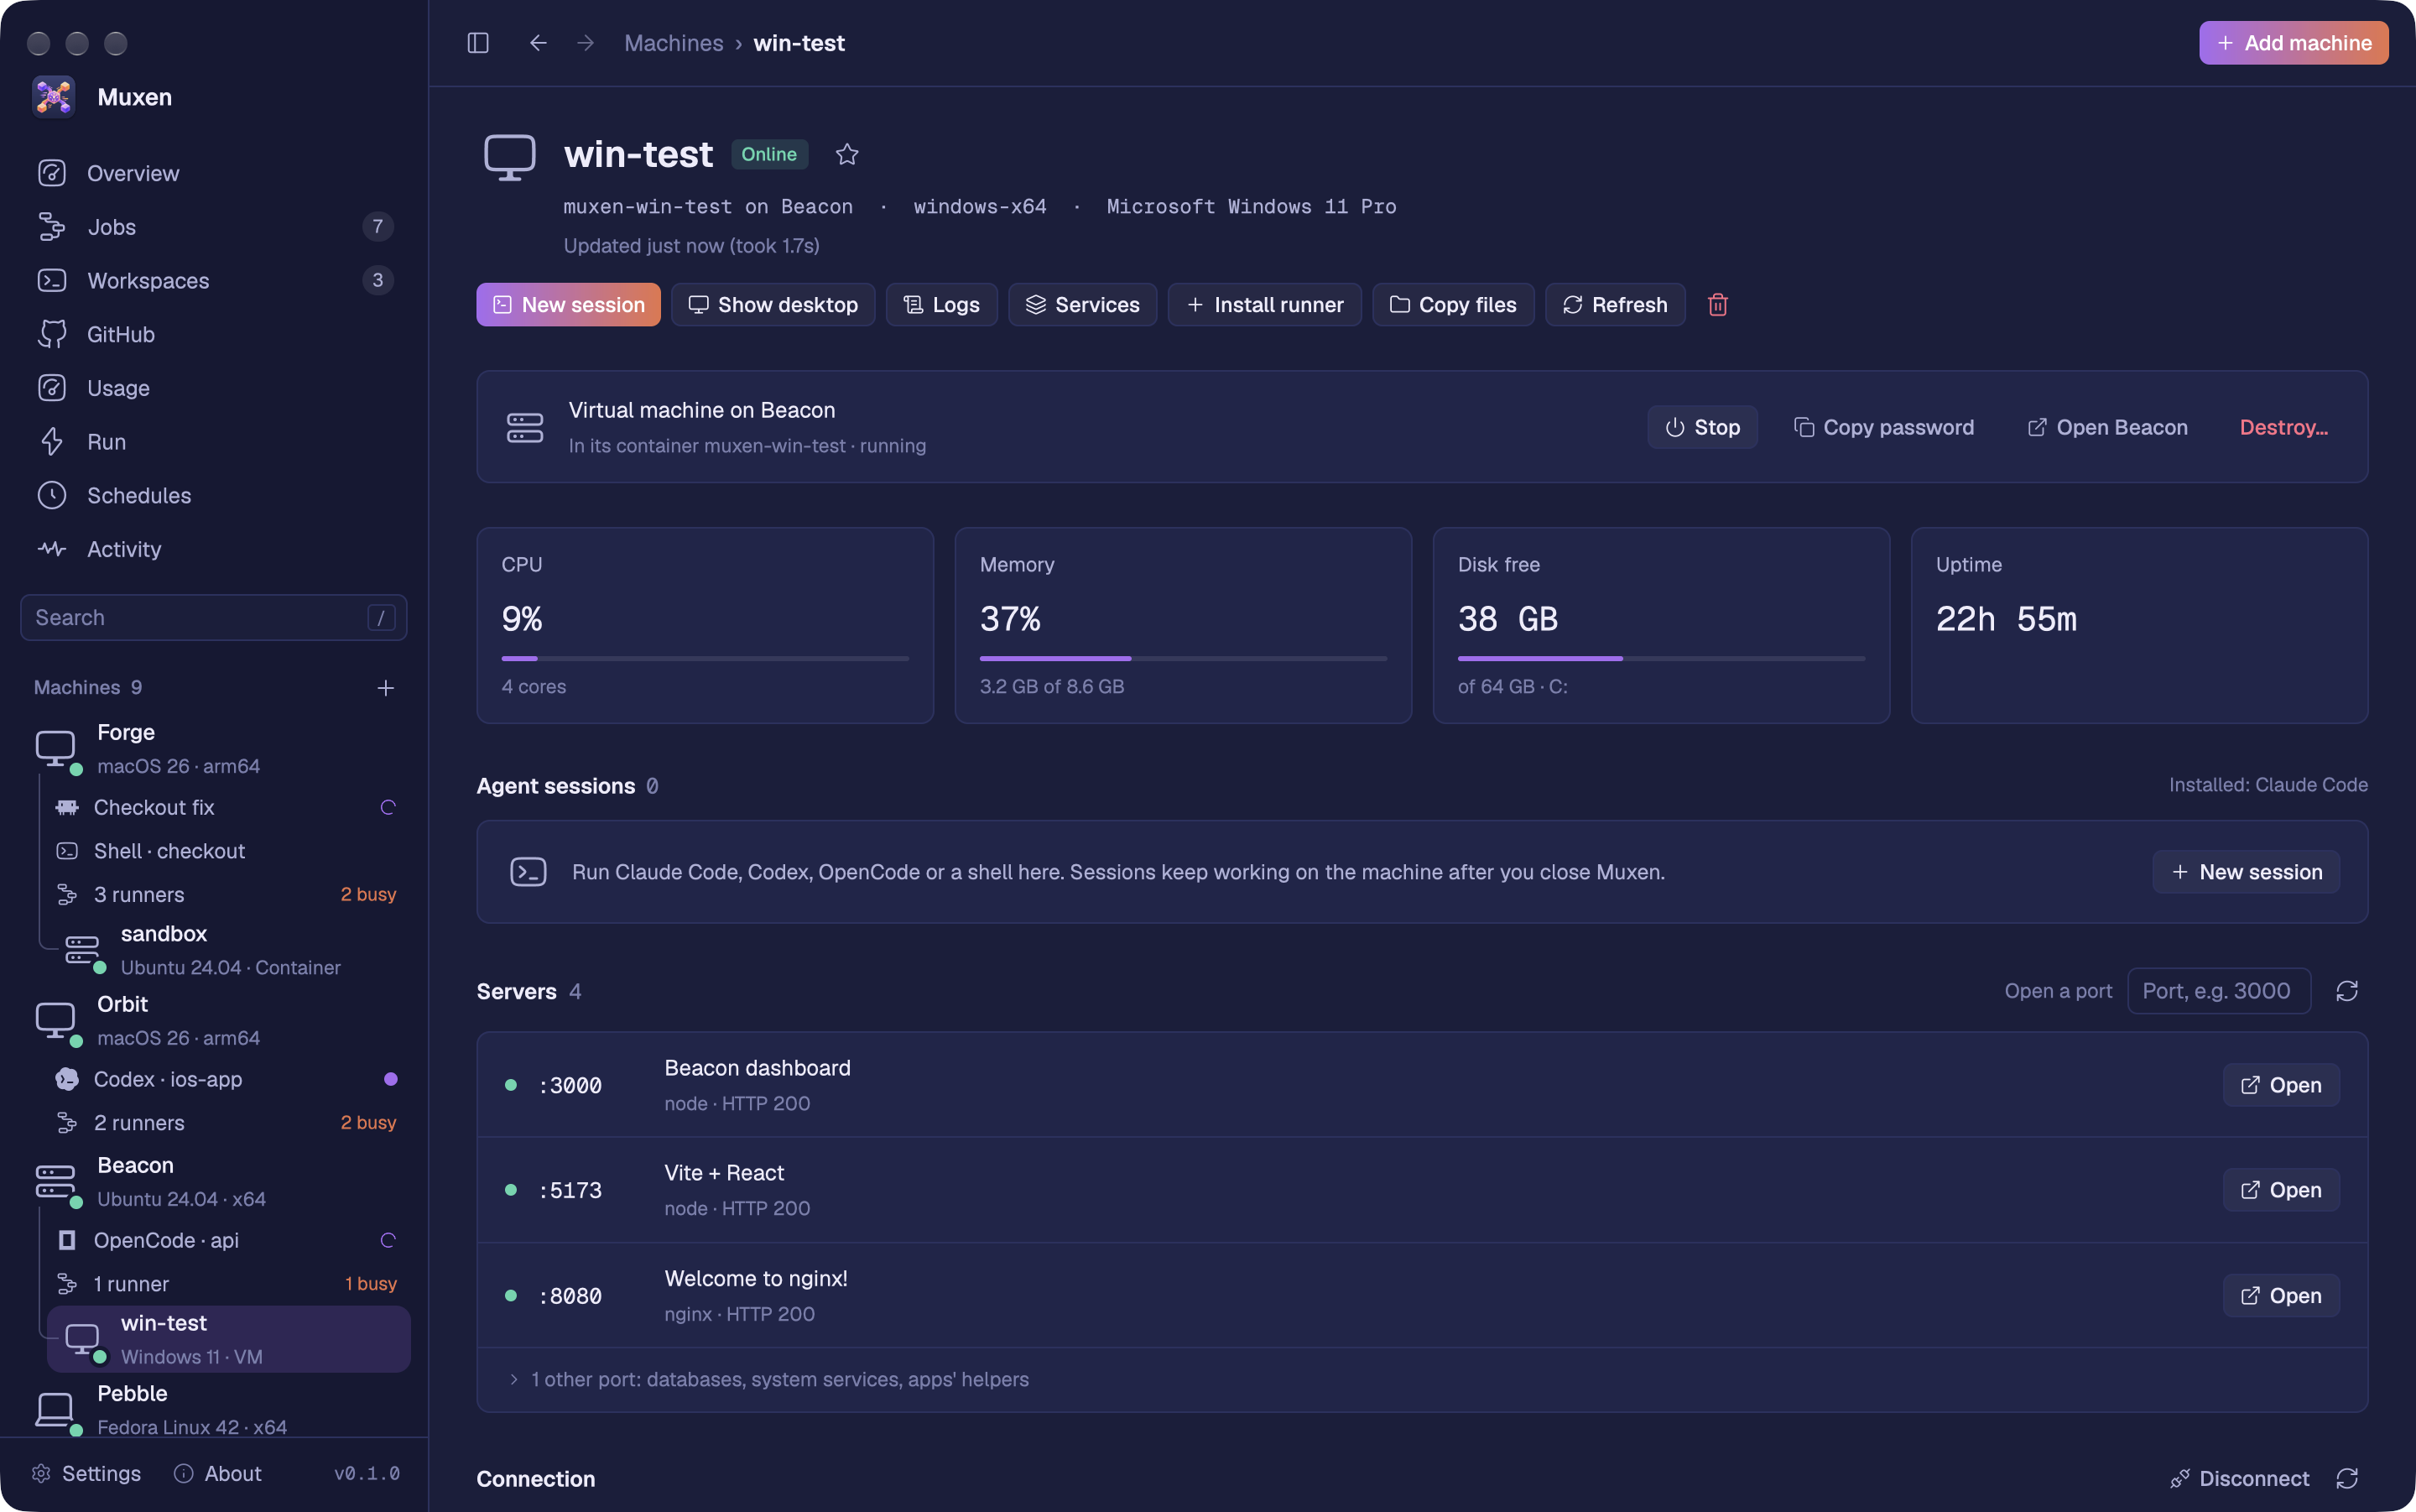Click Install runner
The image size is (2416, 1512).
pos(1263,304)
